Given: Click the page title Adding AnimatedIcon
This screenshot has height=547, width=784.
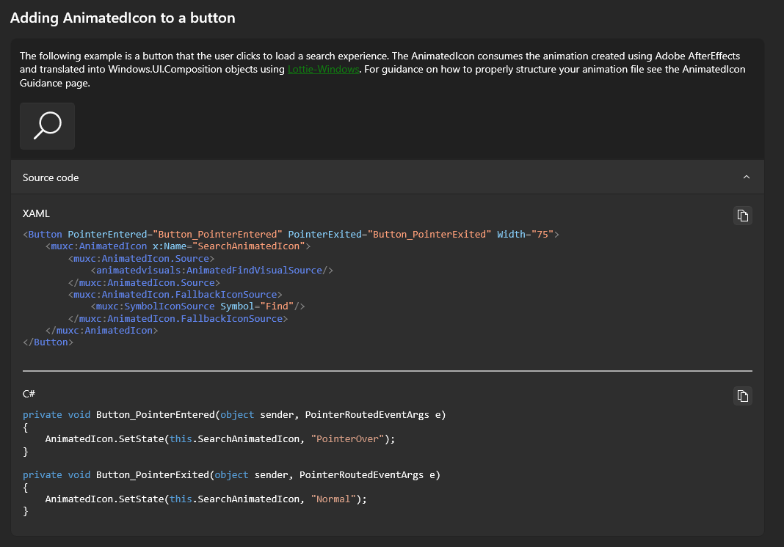Looking at the screenshot, I should click(121, 18).
